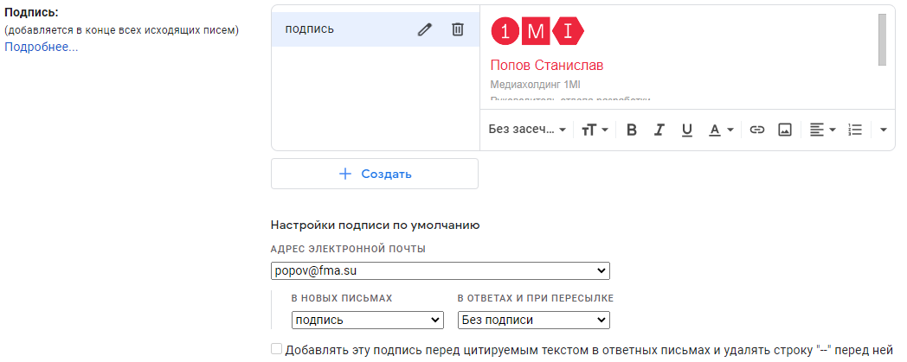Open the email address dropdown popov@fma.su
The width and height of the screenshot is (907, 362).
pos(440,271)
